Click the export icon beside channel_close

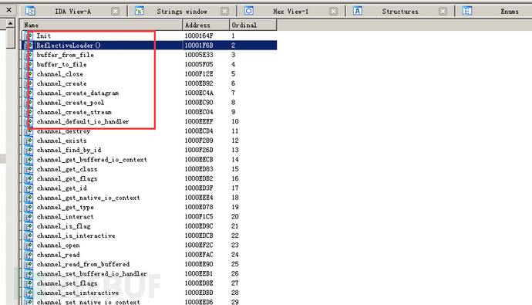tap(29, 73)
